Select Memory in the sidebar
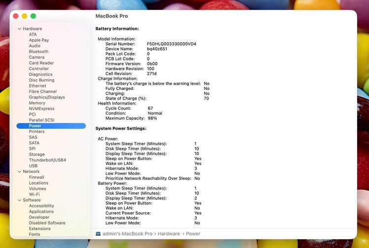 [37, 103]
